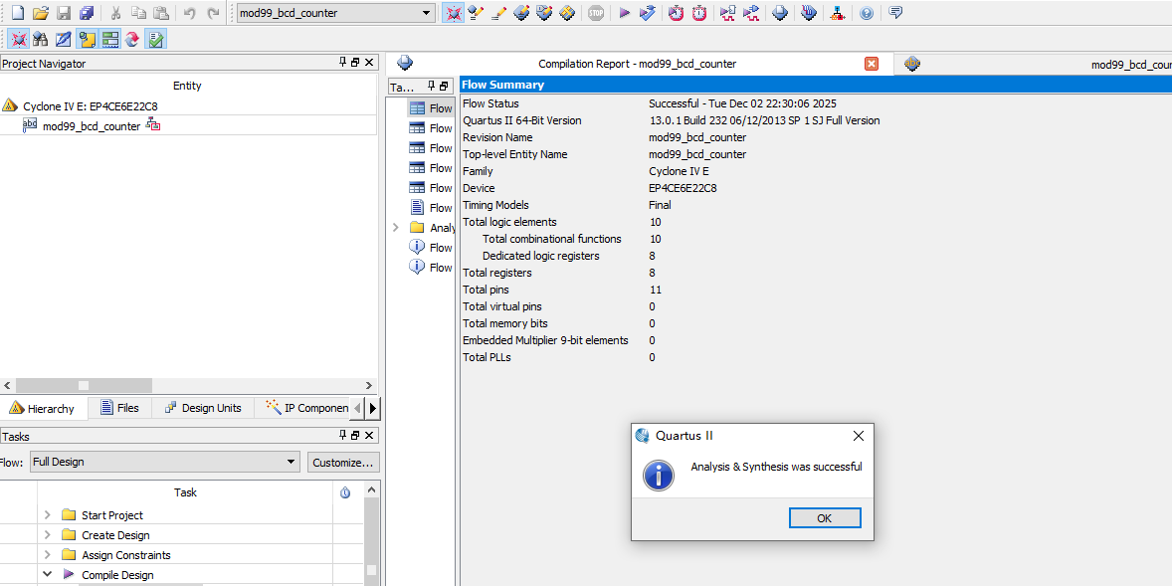Toggle Project Navigator panel toolbar button

19,39
